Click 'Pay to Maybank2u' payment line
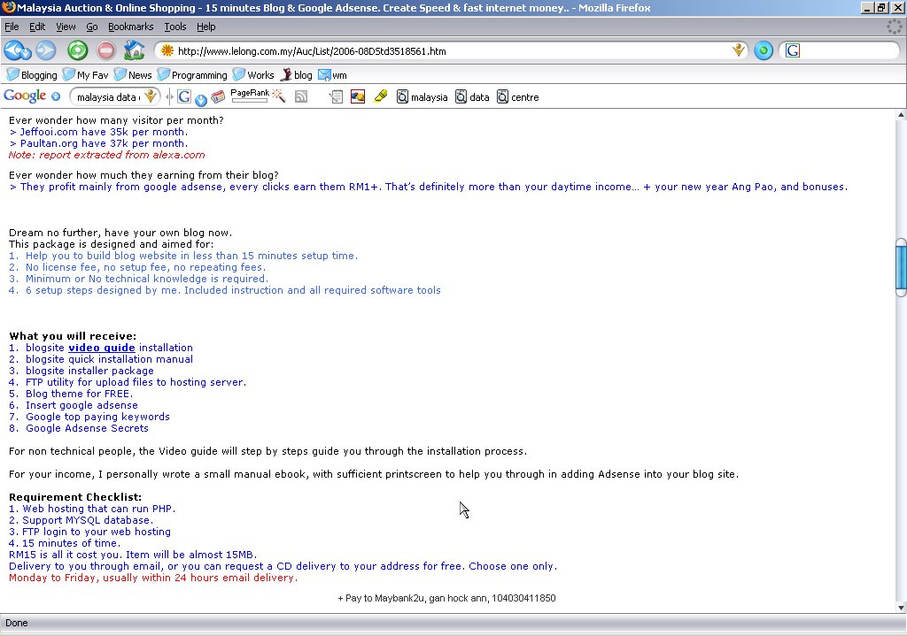 pos(446,598)
